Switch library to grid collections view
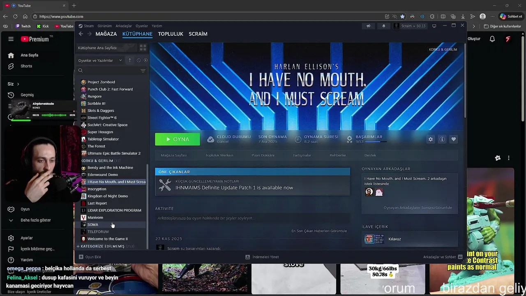The height and width of the screenshot is (296, 526). tap(143, 48)
